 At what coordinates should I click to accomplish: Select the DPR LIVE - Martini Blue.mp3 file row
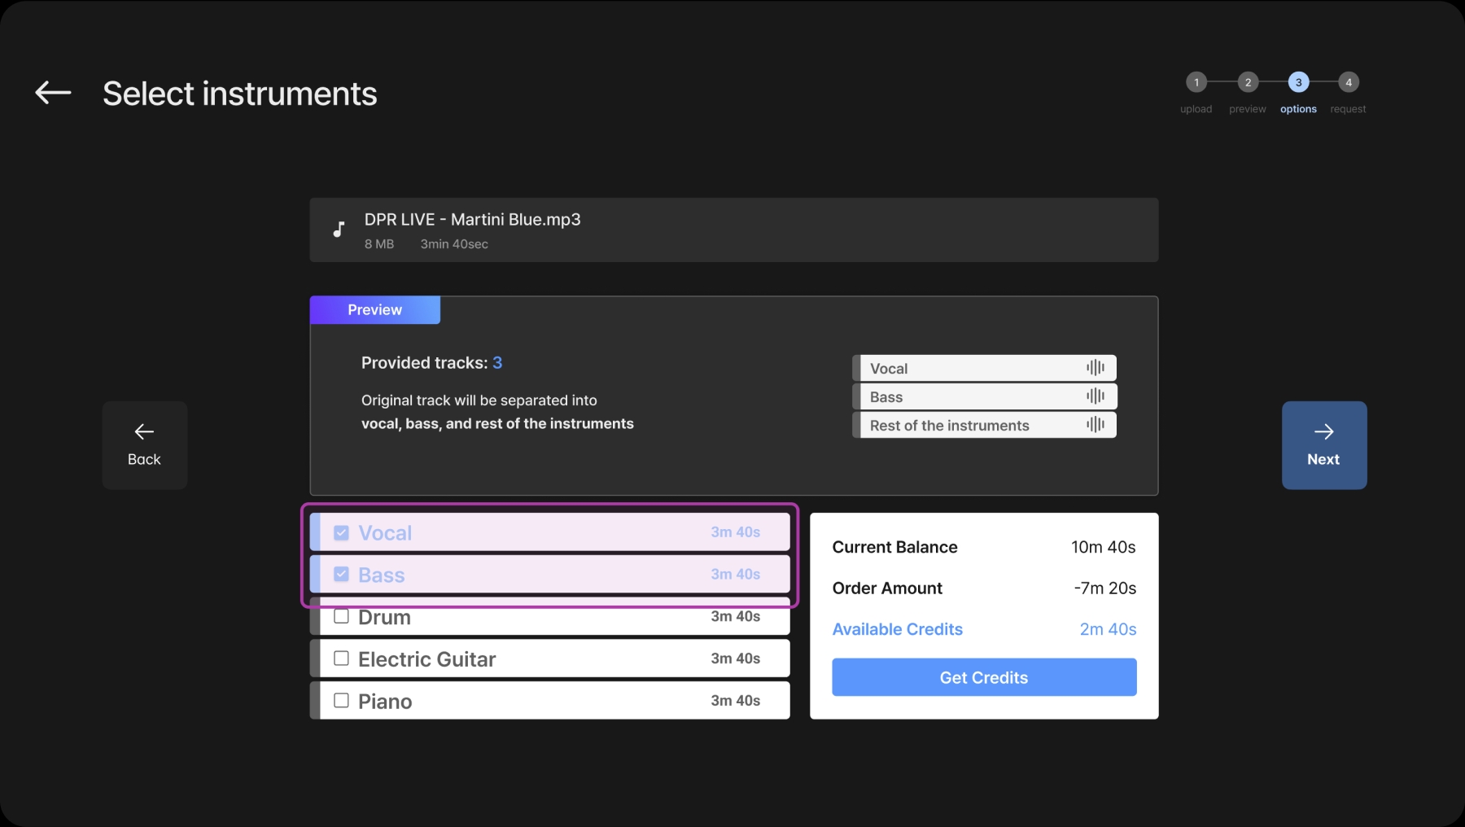(732, 230)
